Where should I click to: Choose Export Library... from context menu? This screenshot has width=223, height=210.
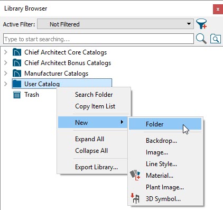tap(93, 167)
